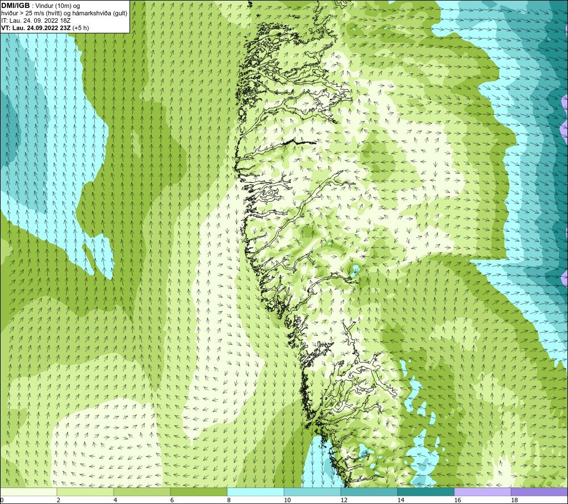Click the light green 2–4 m/s legend swatch

(85, 491)
